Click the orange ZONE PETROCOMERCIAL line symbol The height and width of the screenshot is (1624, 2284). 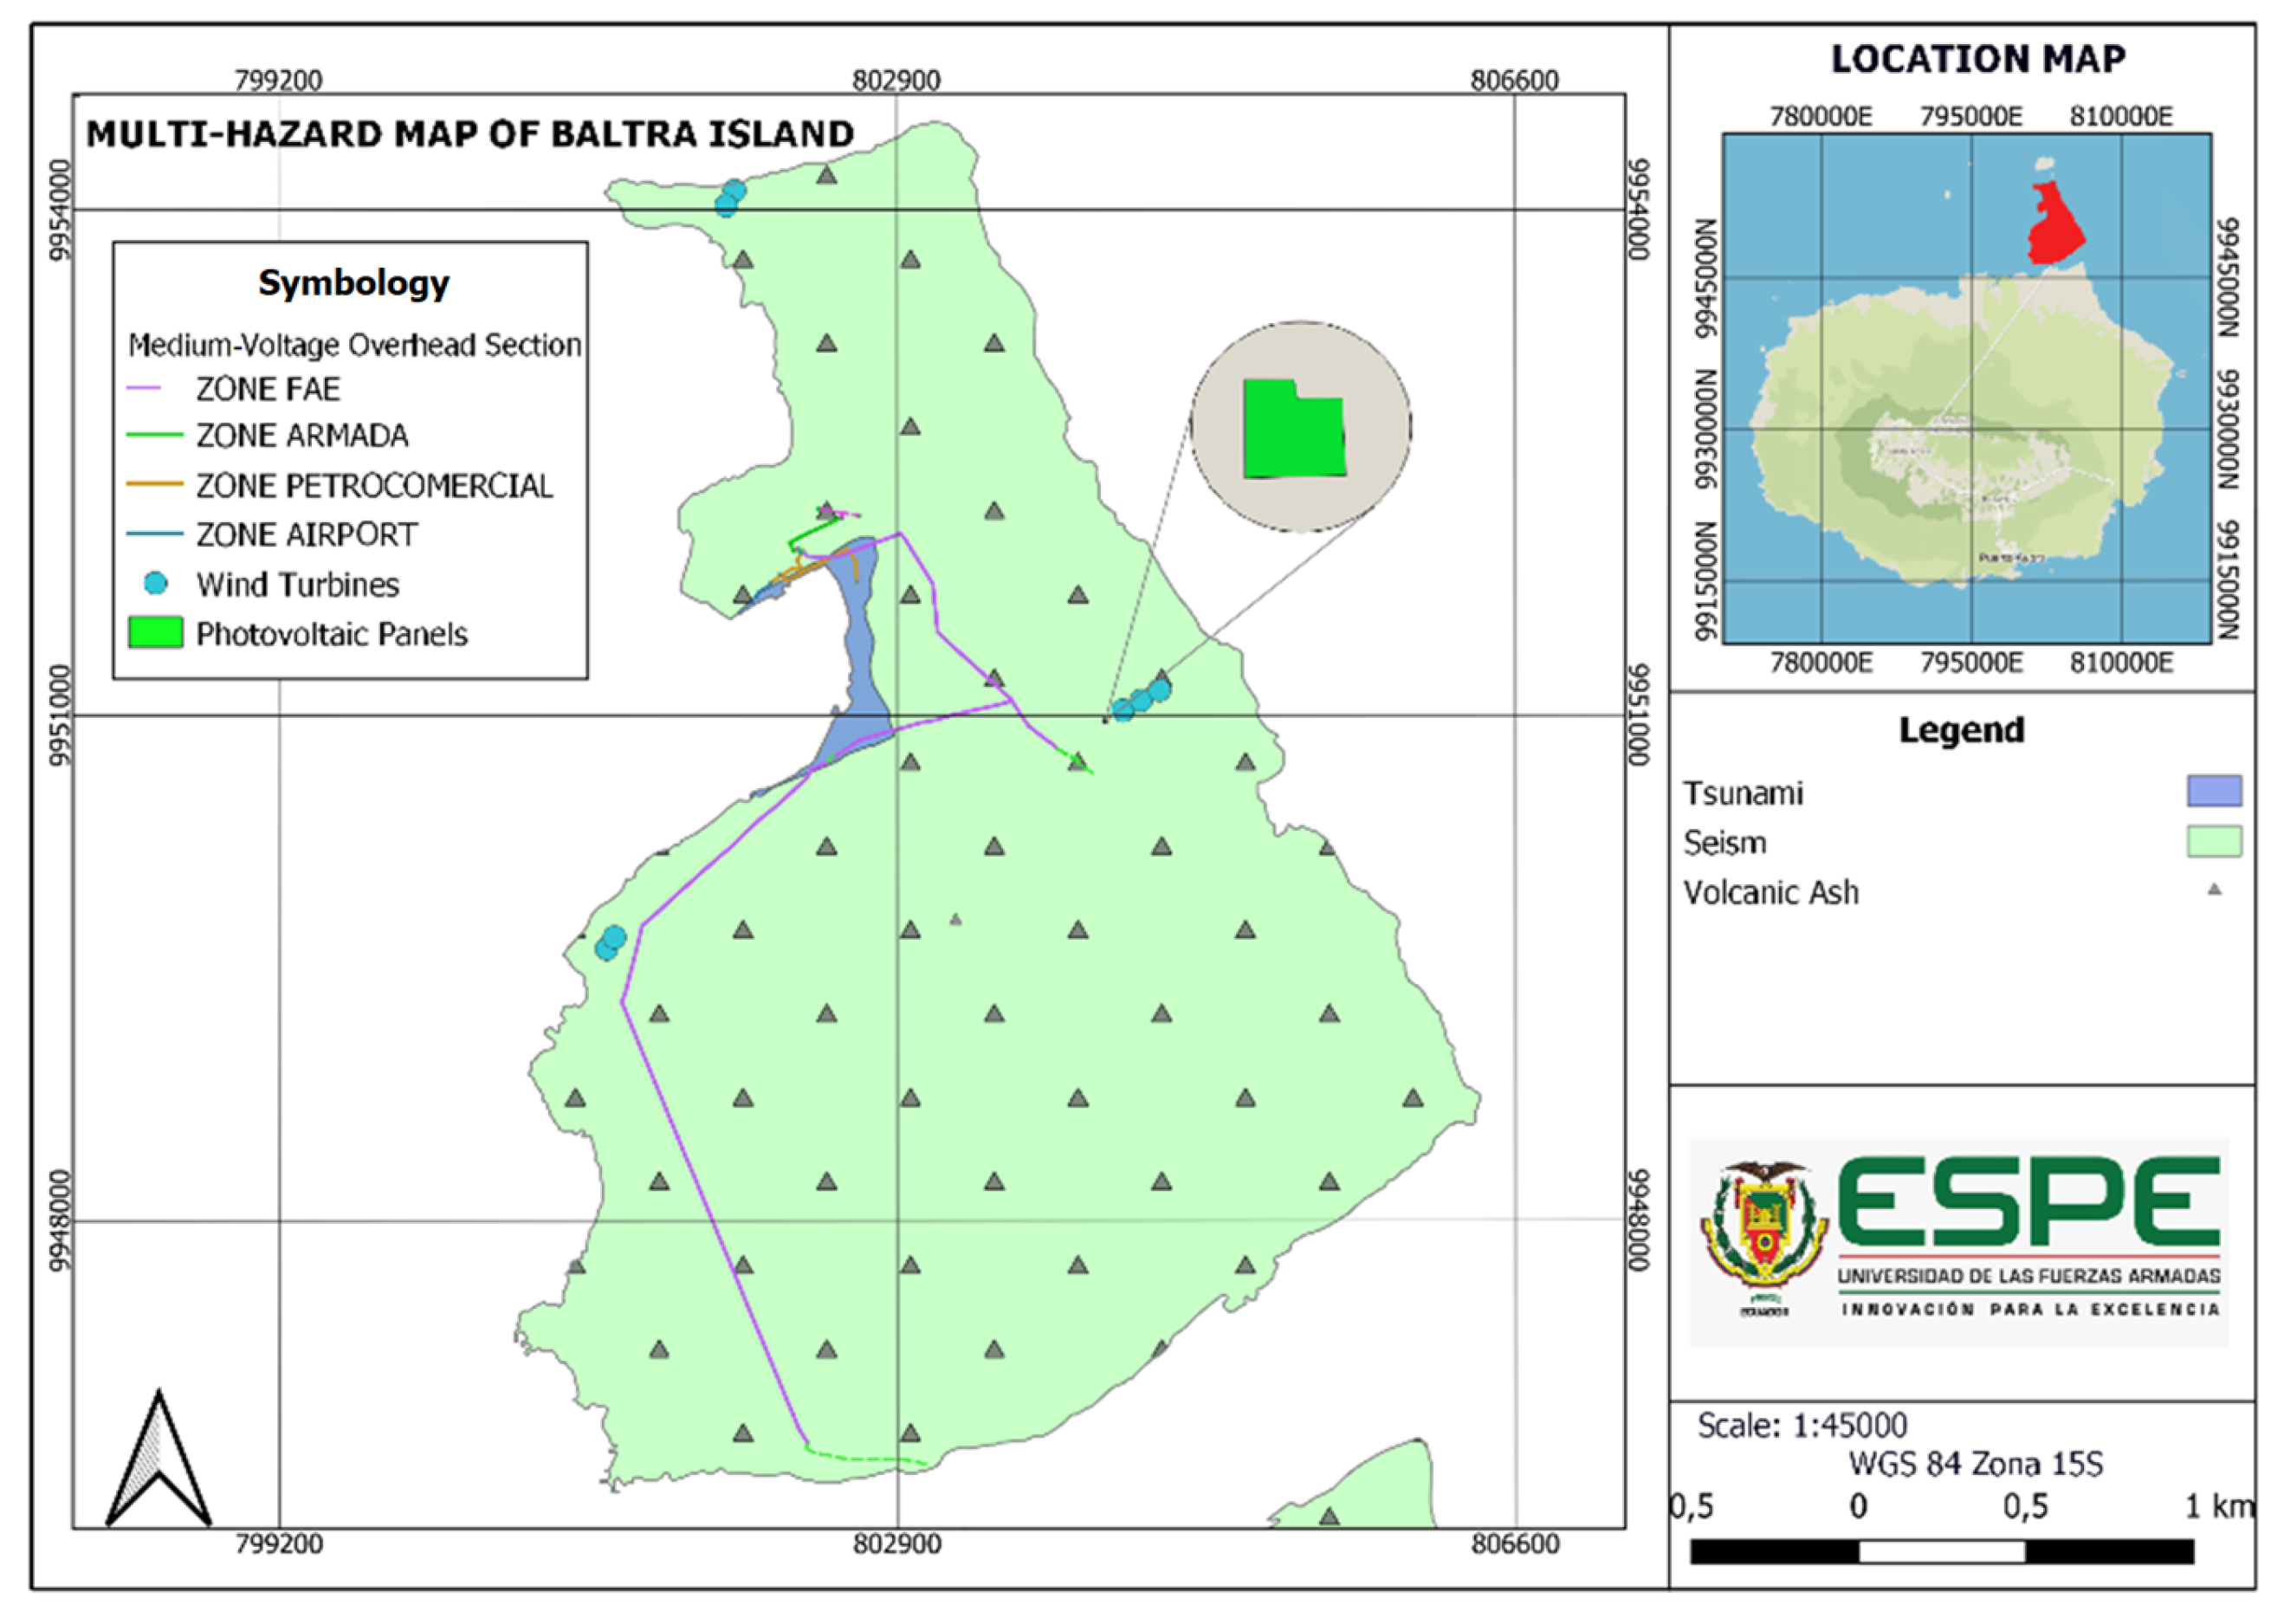click(x=154, y=485)
